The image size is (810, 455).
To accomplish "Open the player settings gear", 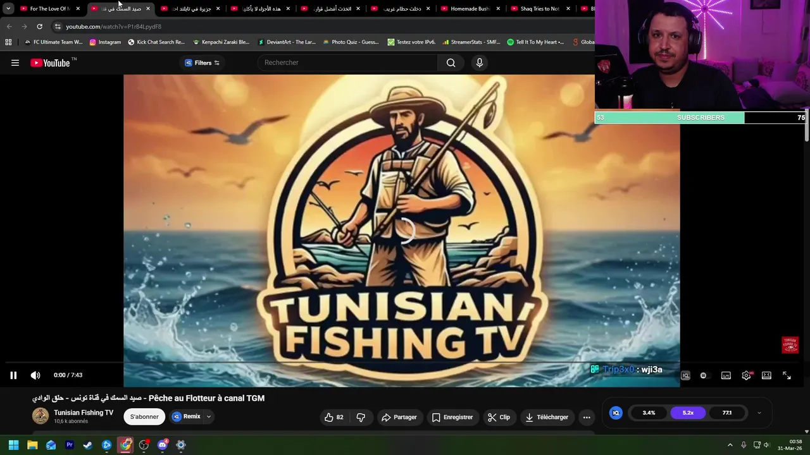I will (746, 375).
